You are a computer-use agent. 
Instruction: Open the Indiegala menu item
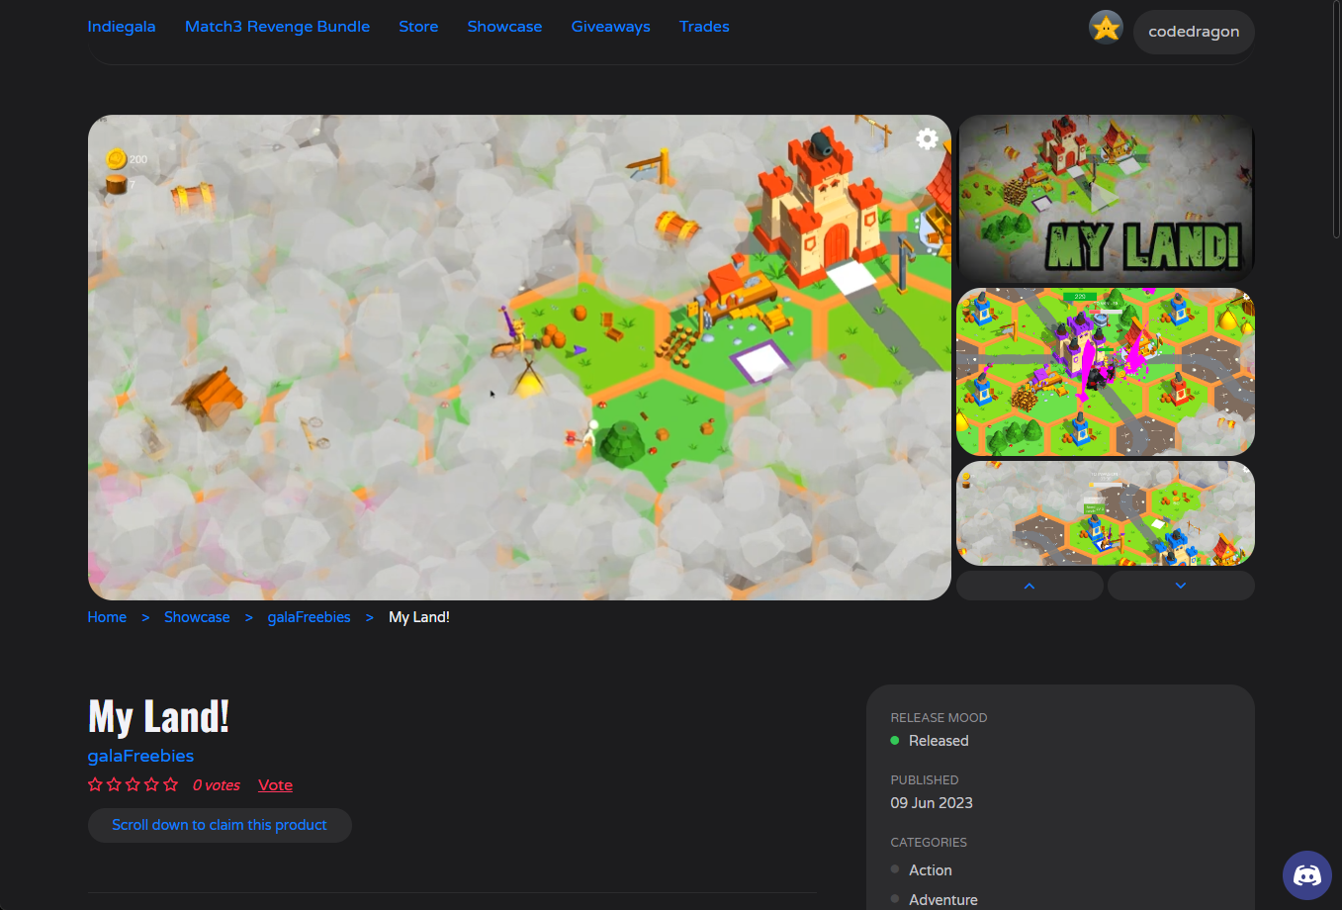click(122, 27)
